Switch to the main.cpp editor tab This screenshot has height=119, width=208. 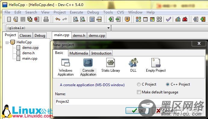click(x=62, y=35)
